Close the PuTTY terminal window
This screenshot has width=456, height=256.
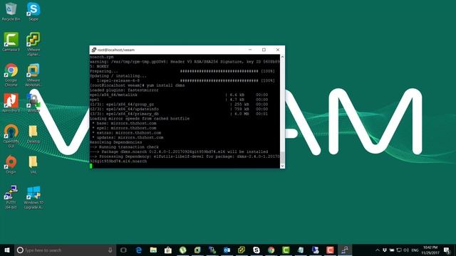pos(278,50)
